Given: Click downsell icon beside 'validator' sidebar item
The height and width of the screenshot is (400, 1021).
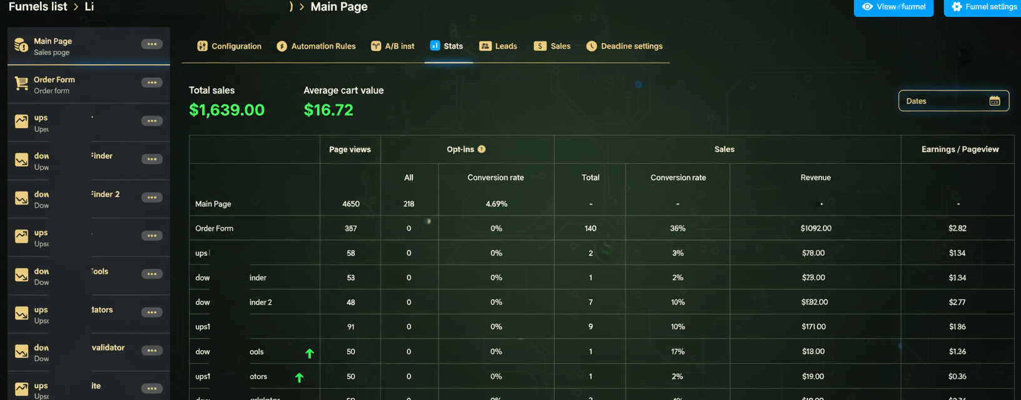Looking at the screenshot, I should 21,352.
